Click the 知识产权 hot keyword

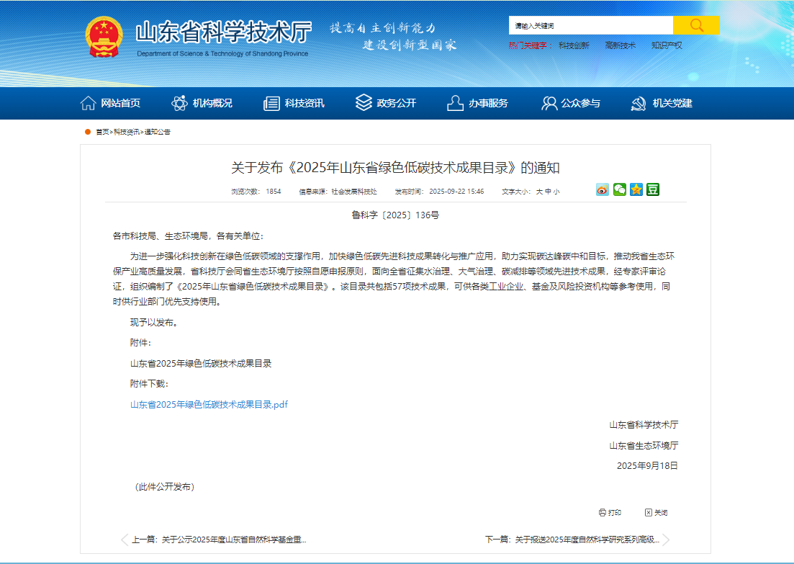coord(667,45)
